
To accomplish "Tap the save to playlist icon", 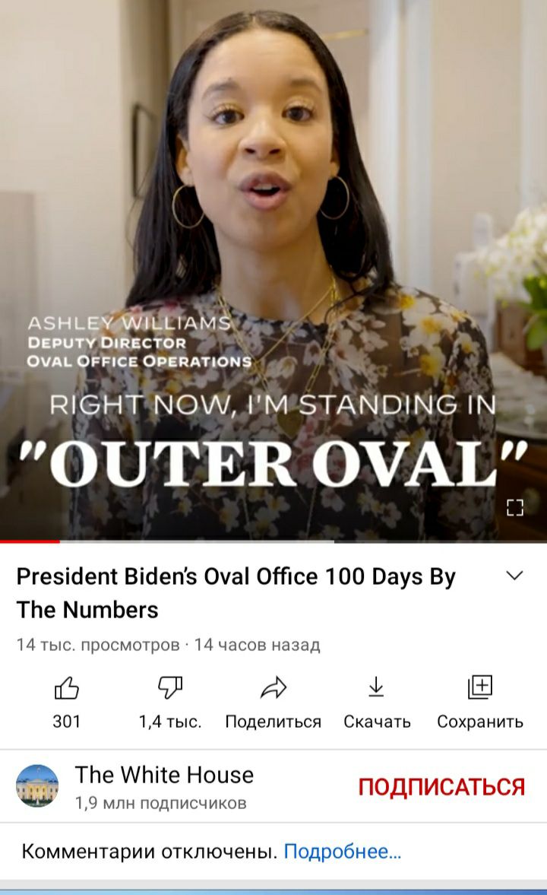I will tap(479, 687).
